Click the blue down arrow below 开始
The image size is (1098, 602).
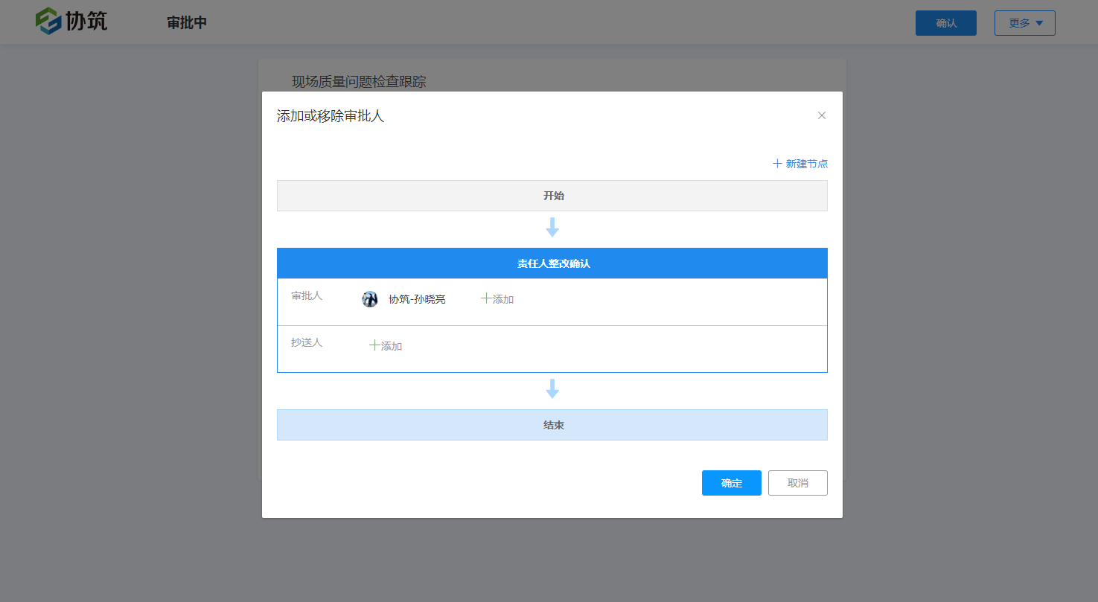point(552,228)
